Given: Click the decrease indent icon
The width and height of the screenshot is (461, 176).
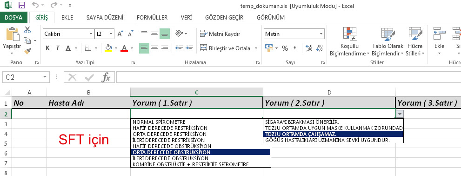Looking at the screenshot, I should [179, 48].
